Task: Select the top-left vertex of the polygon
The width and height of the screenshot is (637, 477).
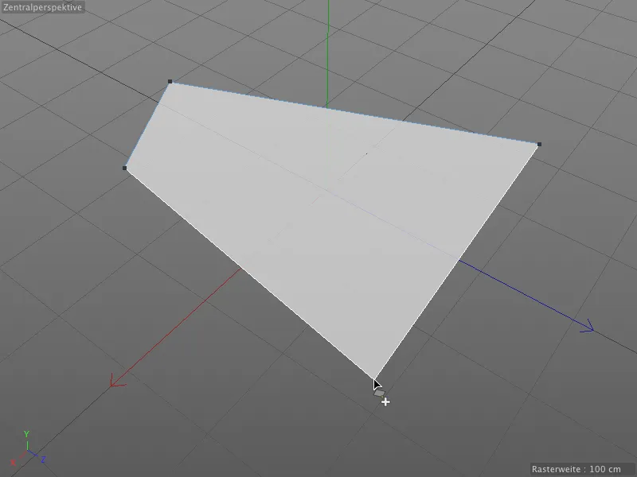Action: tap(170, 81)
